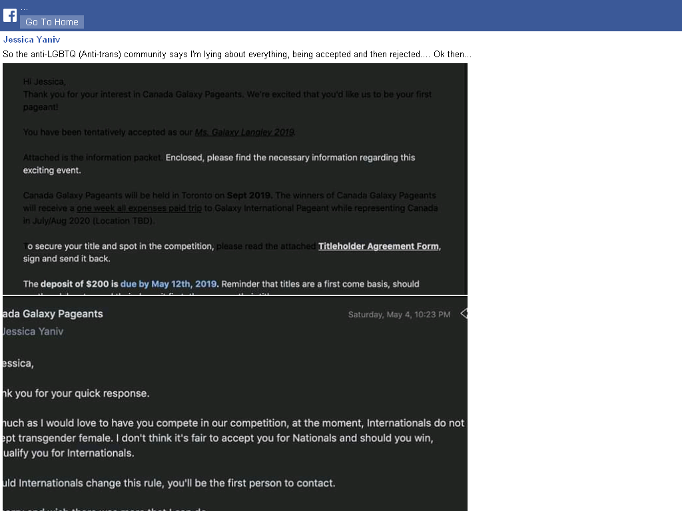Viewport: 682px width, 511px height.
Task: Click the Jessica Yaniv recipient in email
Action: (33, 331)
